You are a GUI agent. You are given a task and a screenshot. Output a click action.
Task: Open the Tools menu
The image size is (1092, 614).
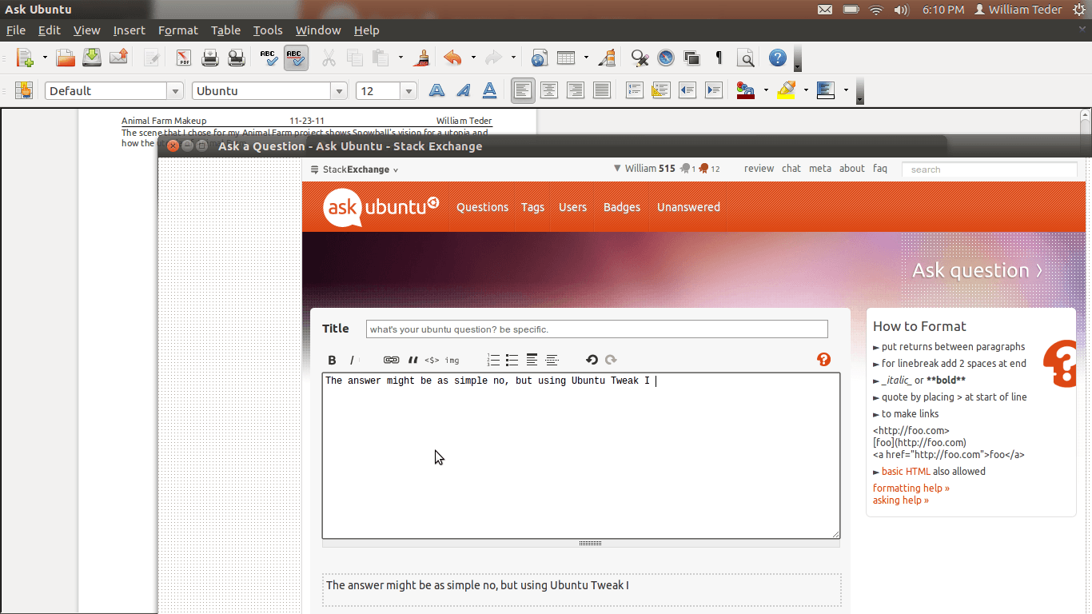click(268, 30)
